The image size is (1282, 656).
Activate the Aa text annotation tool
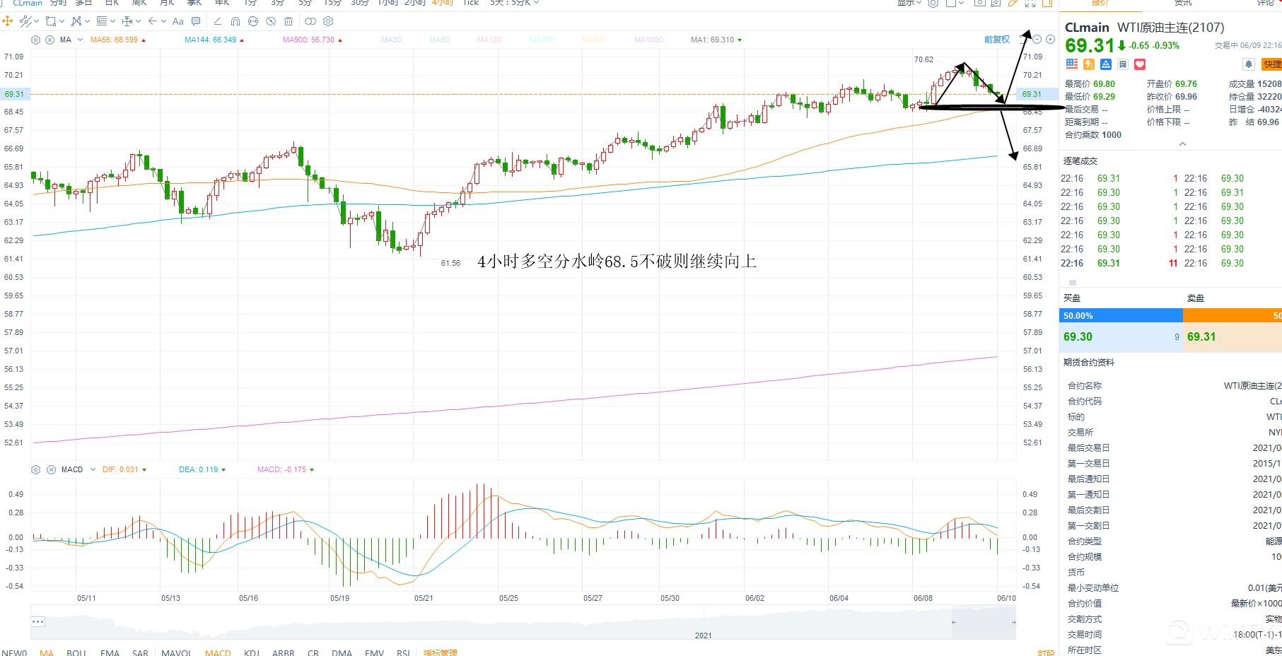(x=178, y=21)
